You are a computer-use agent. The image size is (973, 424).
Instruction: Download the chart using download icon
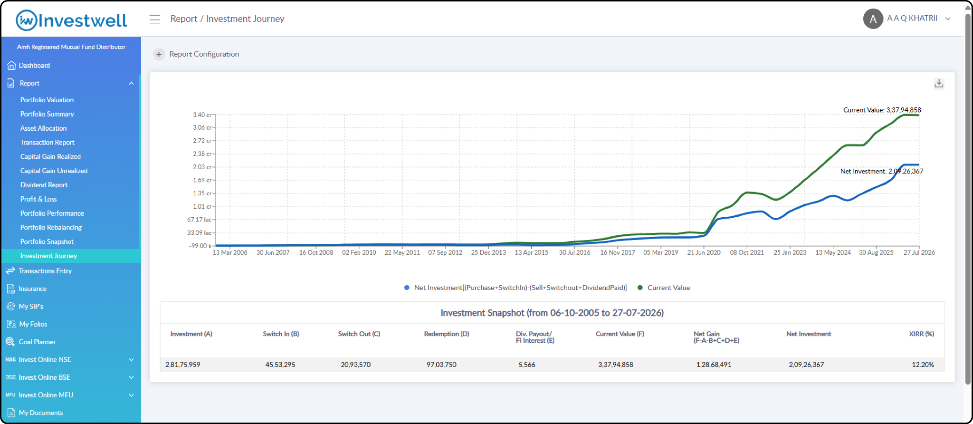[939, 83]
